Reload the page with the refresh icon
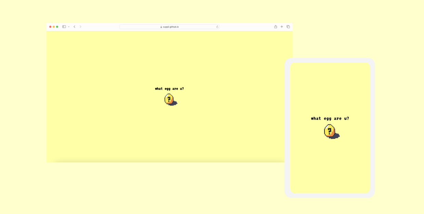This screenshot has height=214, width=424. 217,27
